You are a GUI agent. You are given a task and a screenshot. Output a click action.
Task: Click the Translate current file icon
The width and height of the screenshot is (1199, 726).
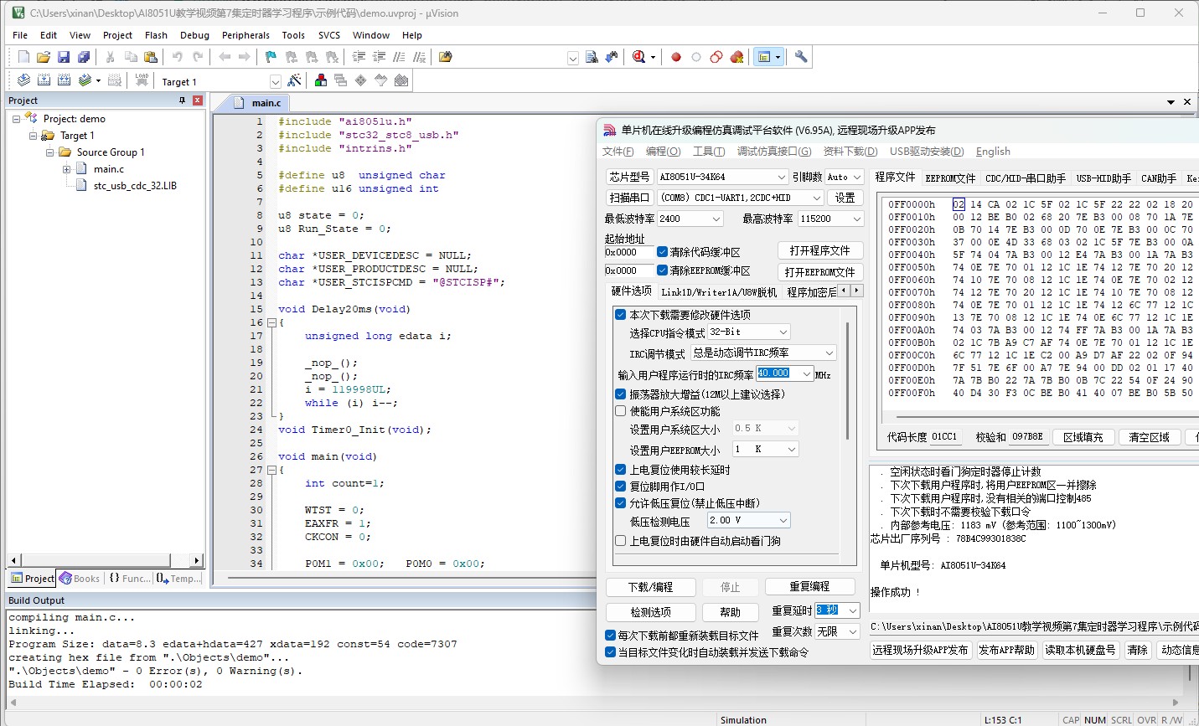23,80
